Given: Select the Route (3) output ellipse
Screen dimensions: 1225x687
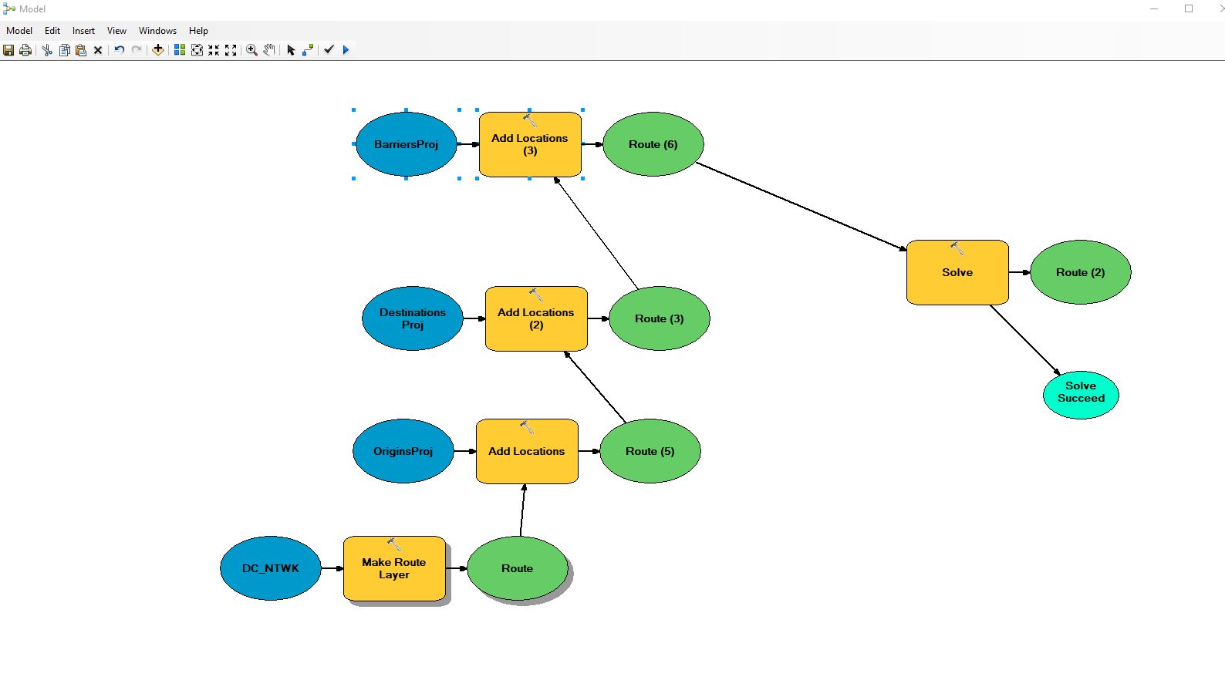Looking at the screenshot, I should (x=659, y=318).
